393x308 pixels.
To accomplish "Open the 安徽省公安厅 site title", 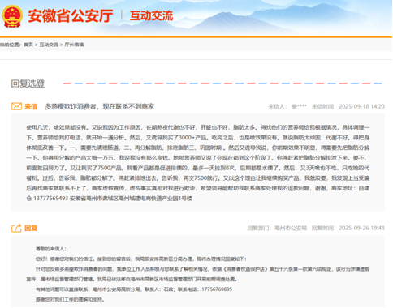I will pyautogui.click(x=71, y=15).
